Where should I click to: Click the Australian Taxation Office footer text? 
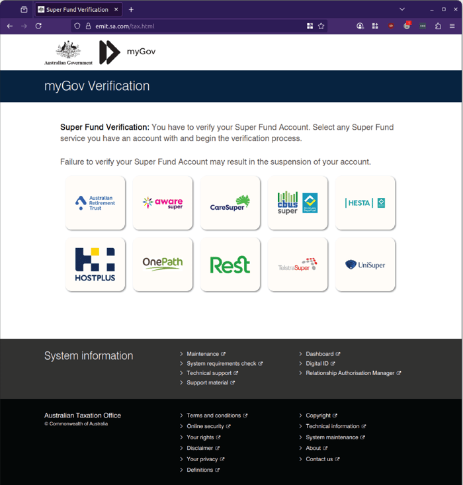click(x=83, y=416)
